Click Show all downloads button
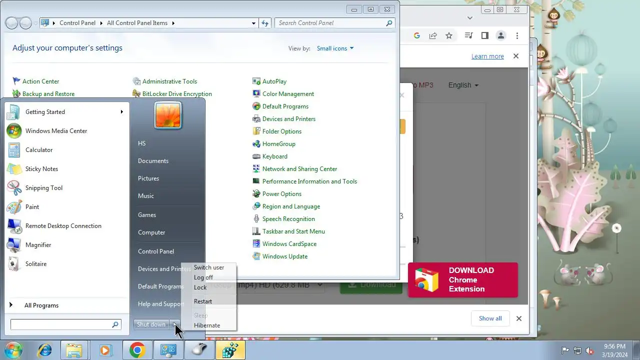Viewport: 640px width, 360px height. (490, 318)
